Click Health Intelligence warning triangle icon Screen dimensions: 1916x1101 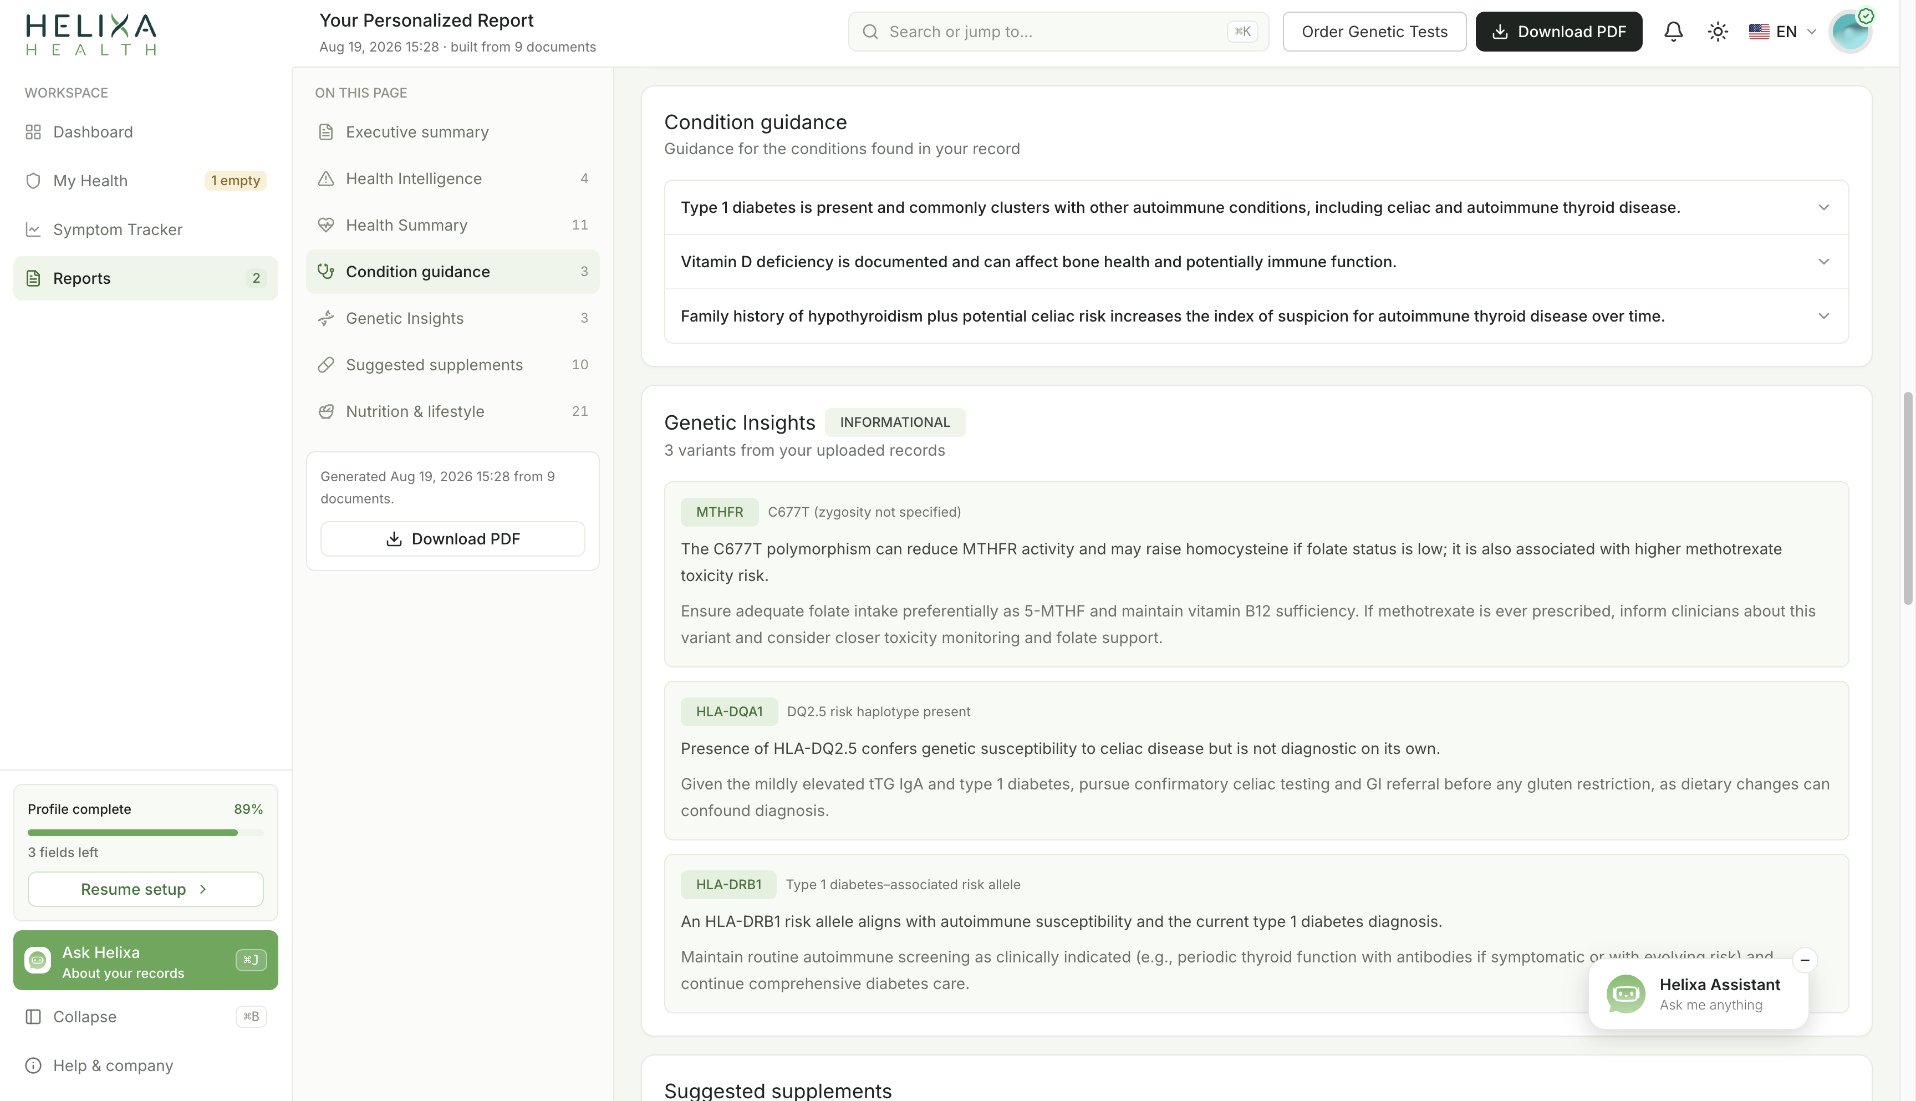pyautogui.click(x=326, y=179)
